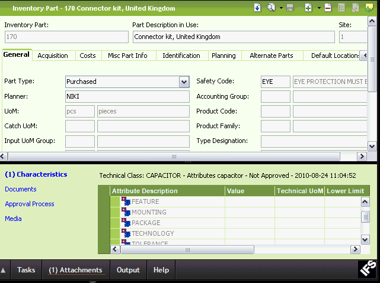Click the UoM code field pcs
Image resolution: width=380 pixels, height=283 pixels.
[x=79, y=111]
